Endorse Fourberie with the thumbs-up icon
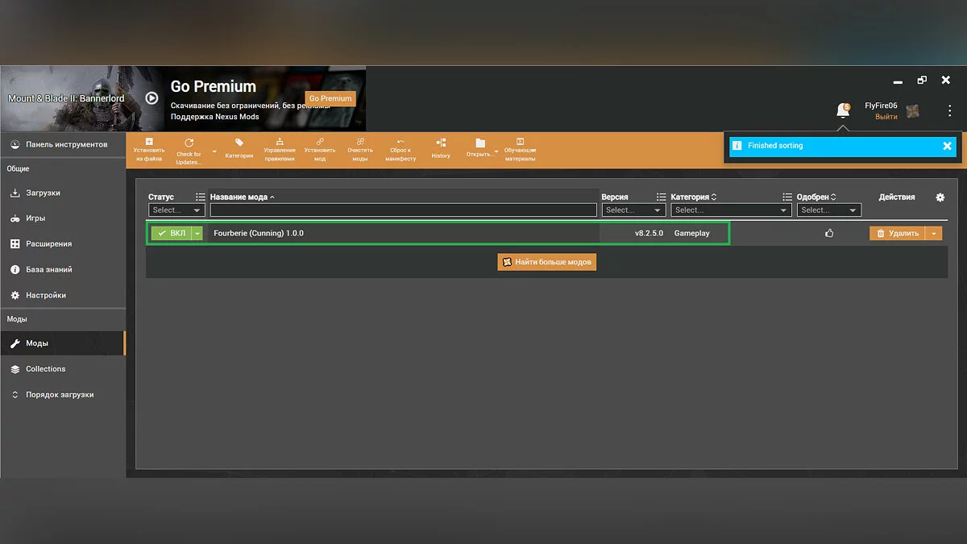967x544 pixels. point(829,233)
